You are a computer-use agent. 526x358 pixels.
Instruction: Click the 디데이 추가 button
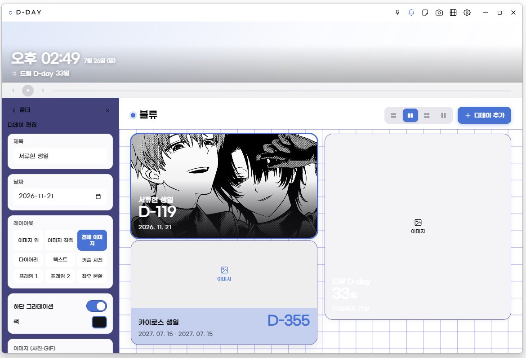coord(484,115)
